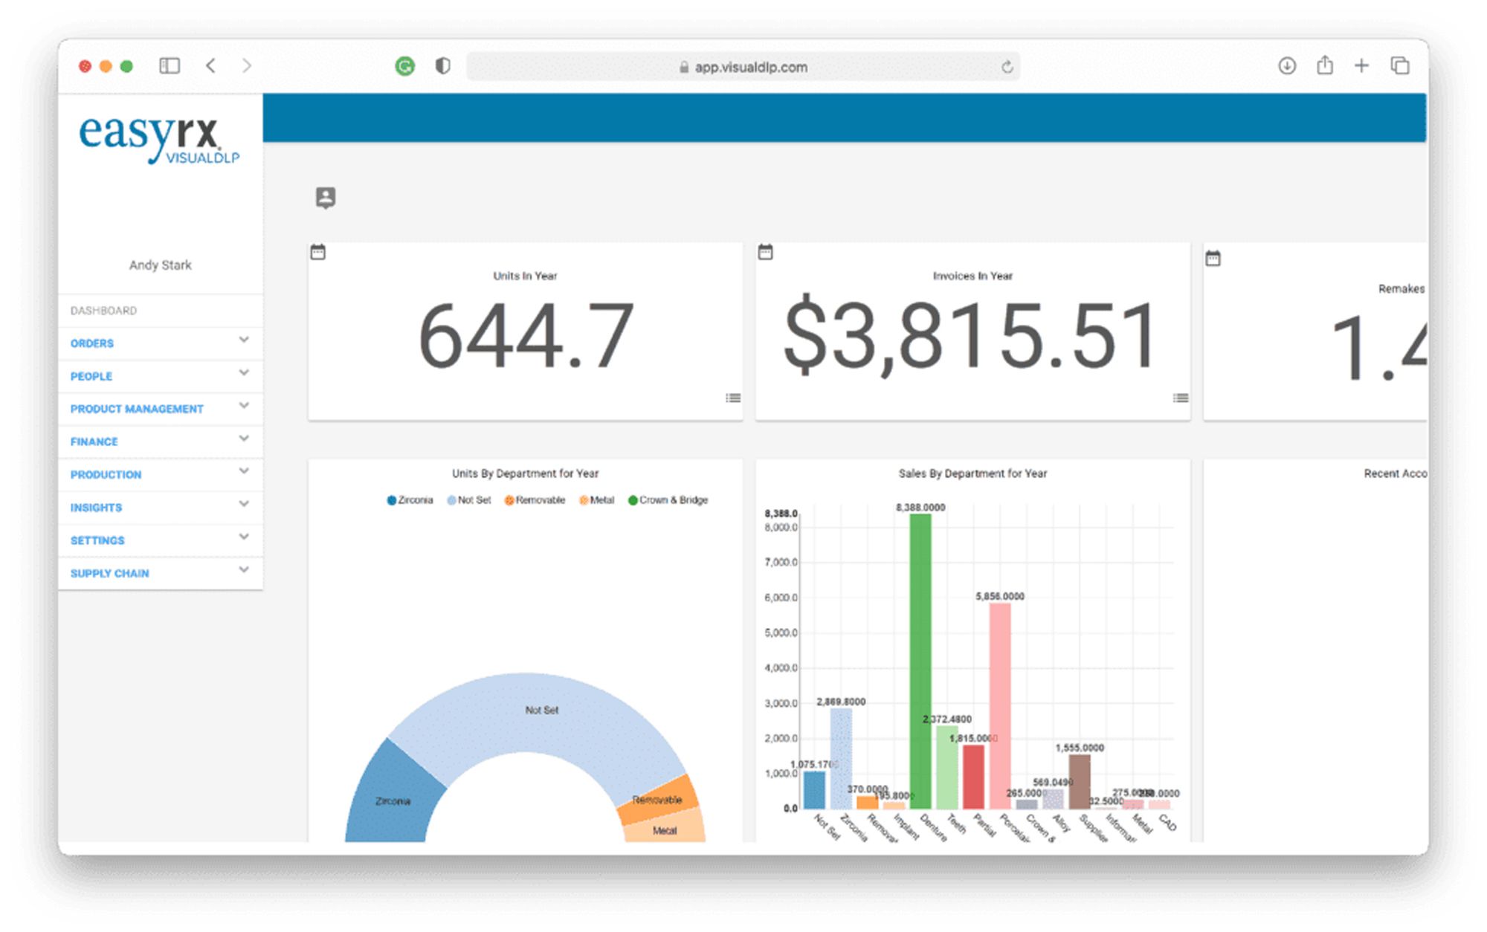Go to Dashboard link
1487x932 pixels.
tap(103, 311)
